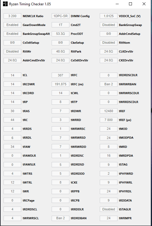Screen dimensions: 152x226
Task: Click the tFAWDLR label text
Action: pyautogui.click(x=29, y=156)
